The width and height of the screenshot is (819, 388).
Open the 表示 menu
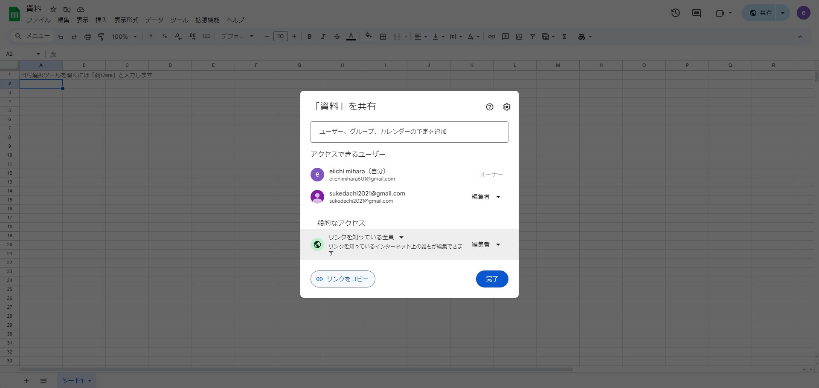pos(82,20)
